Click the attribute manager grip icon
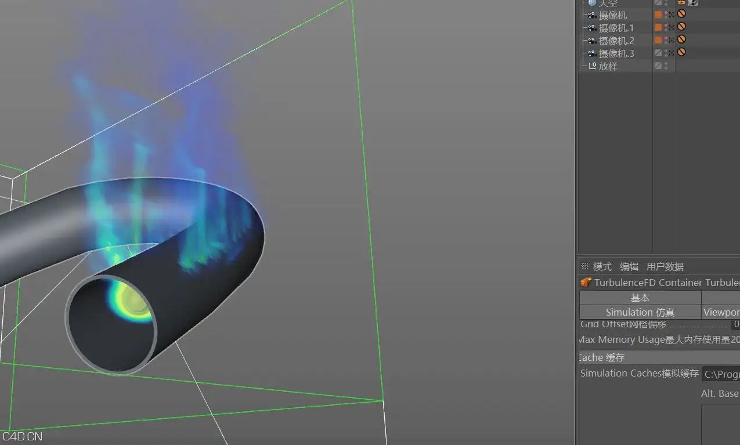The width and height of the screenshot is (740, 445). click(584, 266)
